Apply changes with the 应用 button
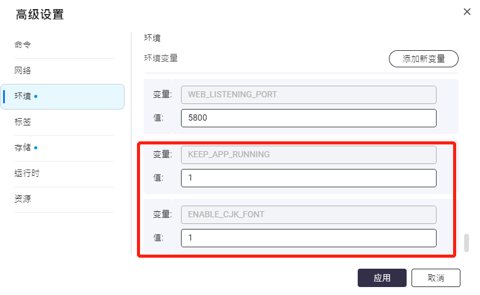The height and width of the screenshot is (295, 480). [x=382, y=277]
